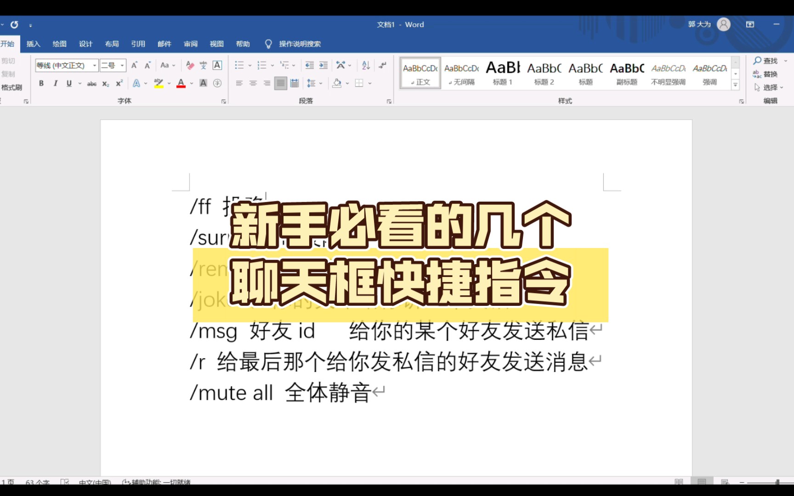Open the 审阅 (Review) tab

(x=190, y=44)
